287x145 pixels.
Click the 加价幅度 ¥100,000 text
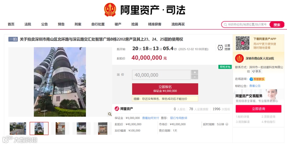coord(127,131)
